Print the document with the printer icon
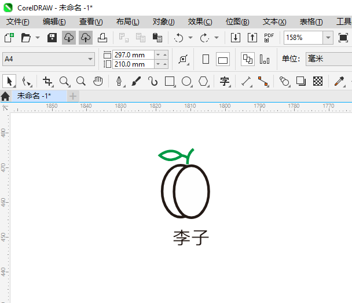Viewport: 352px width, 303px height. tap(102, 38)
